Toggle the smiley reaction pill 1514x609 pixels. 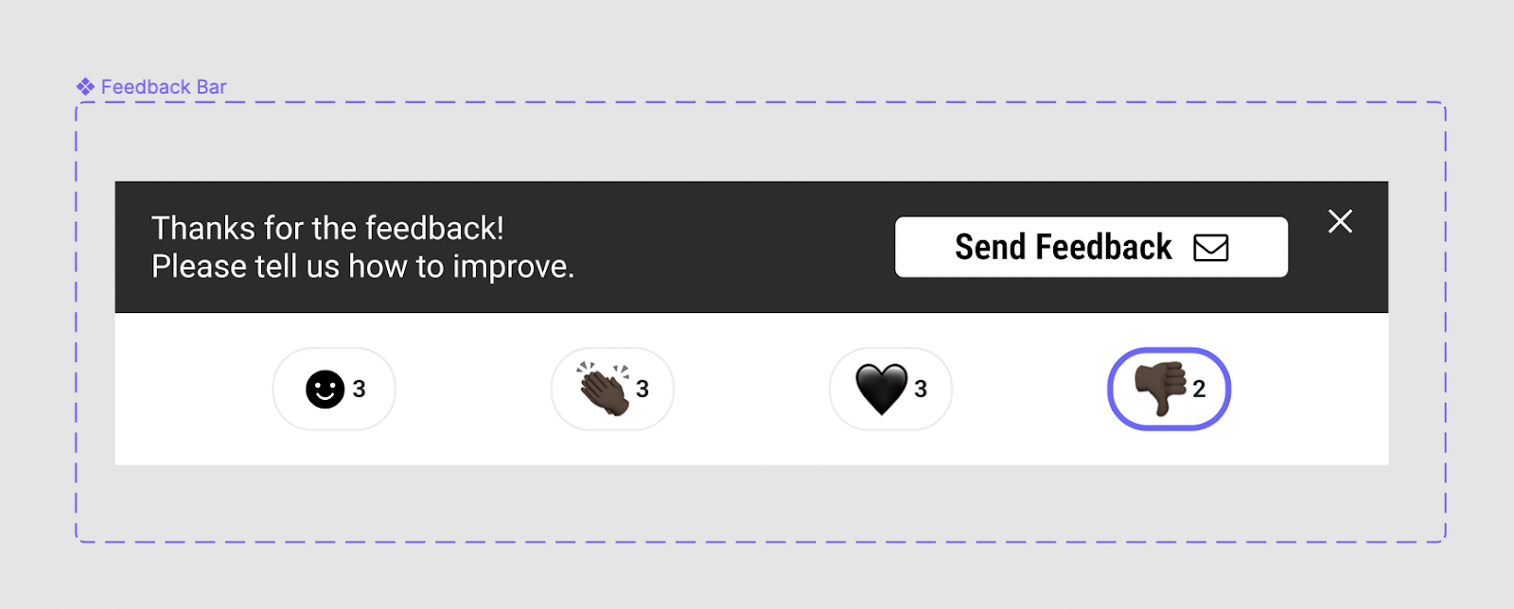[334, 389]
